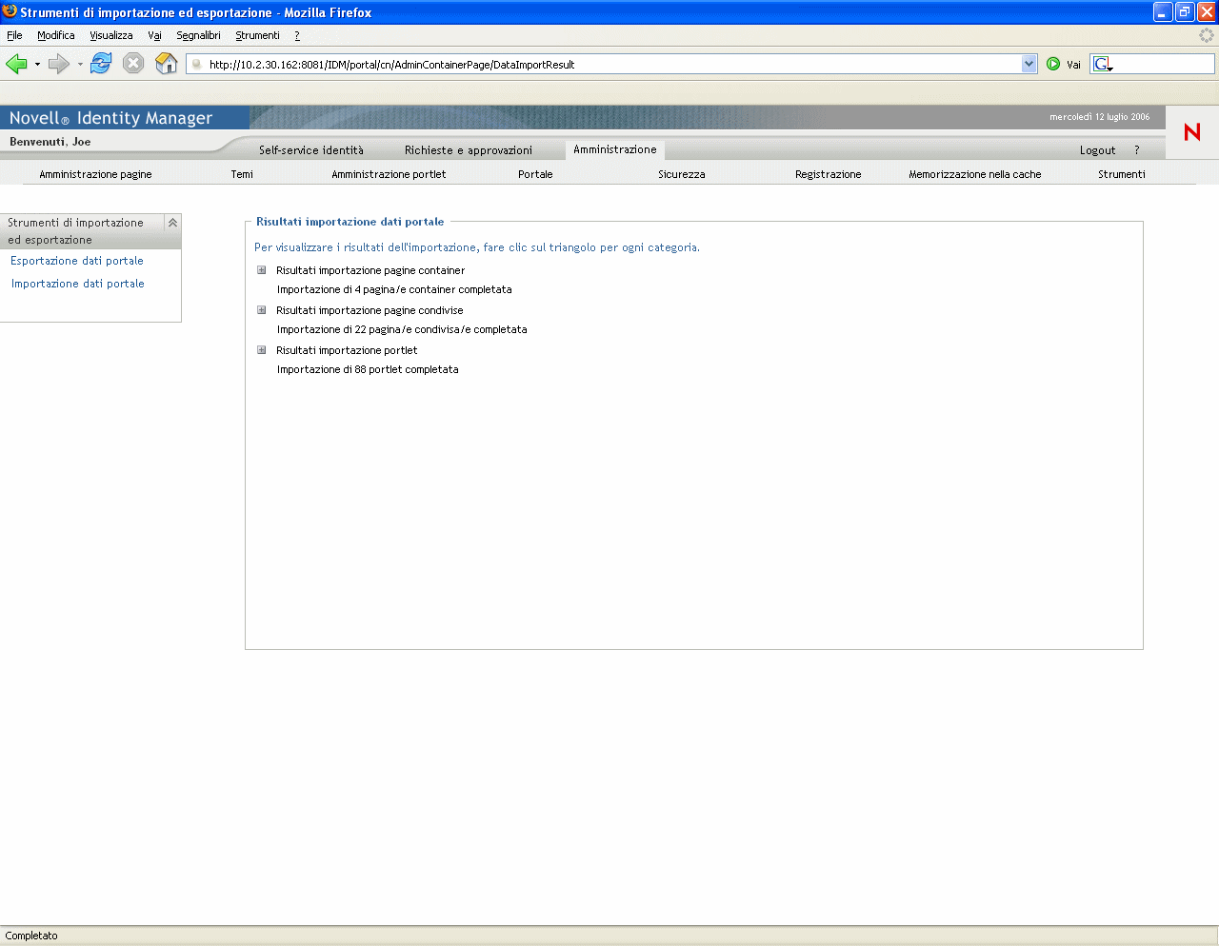Expand Risultati importazione pagine container
Viewport: 1219px width, 946px height.
[262, 270]
